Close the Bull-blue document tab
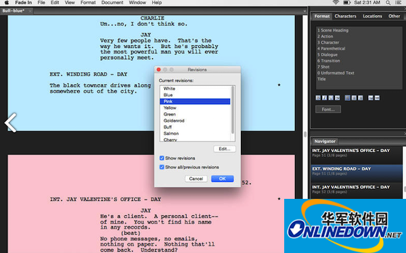Image resolution: width=406 pixels, height=253 pixels. pos(30,11)
